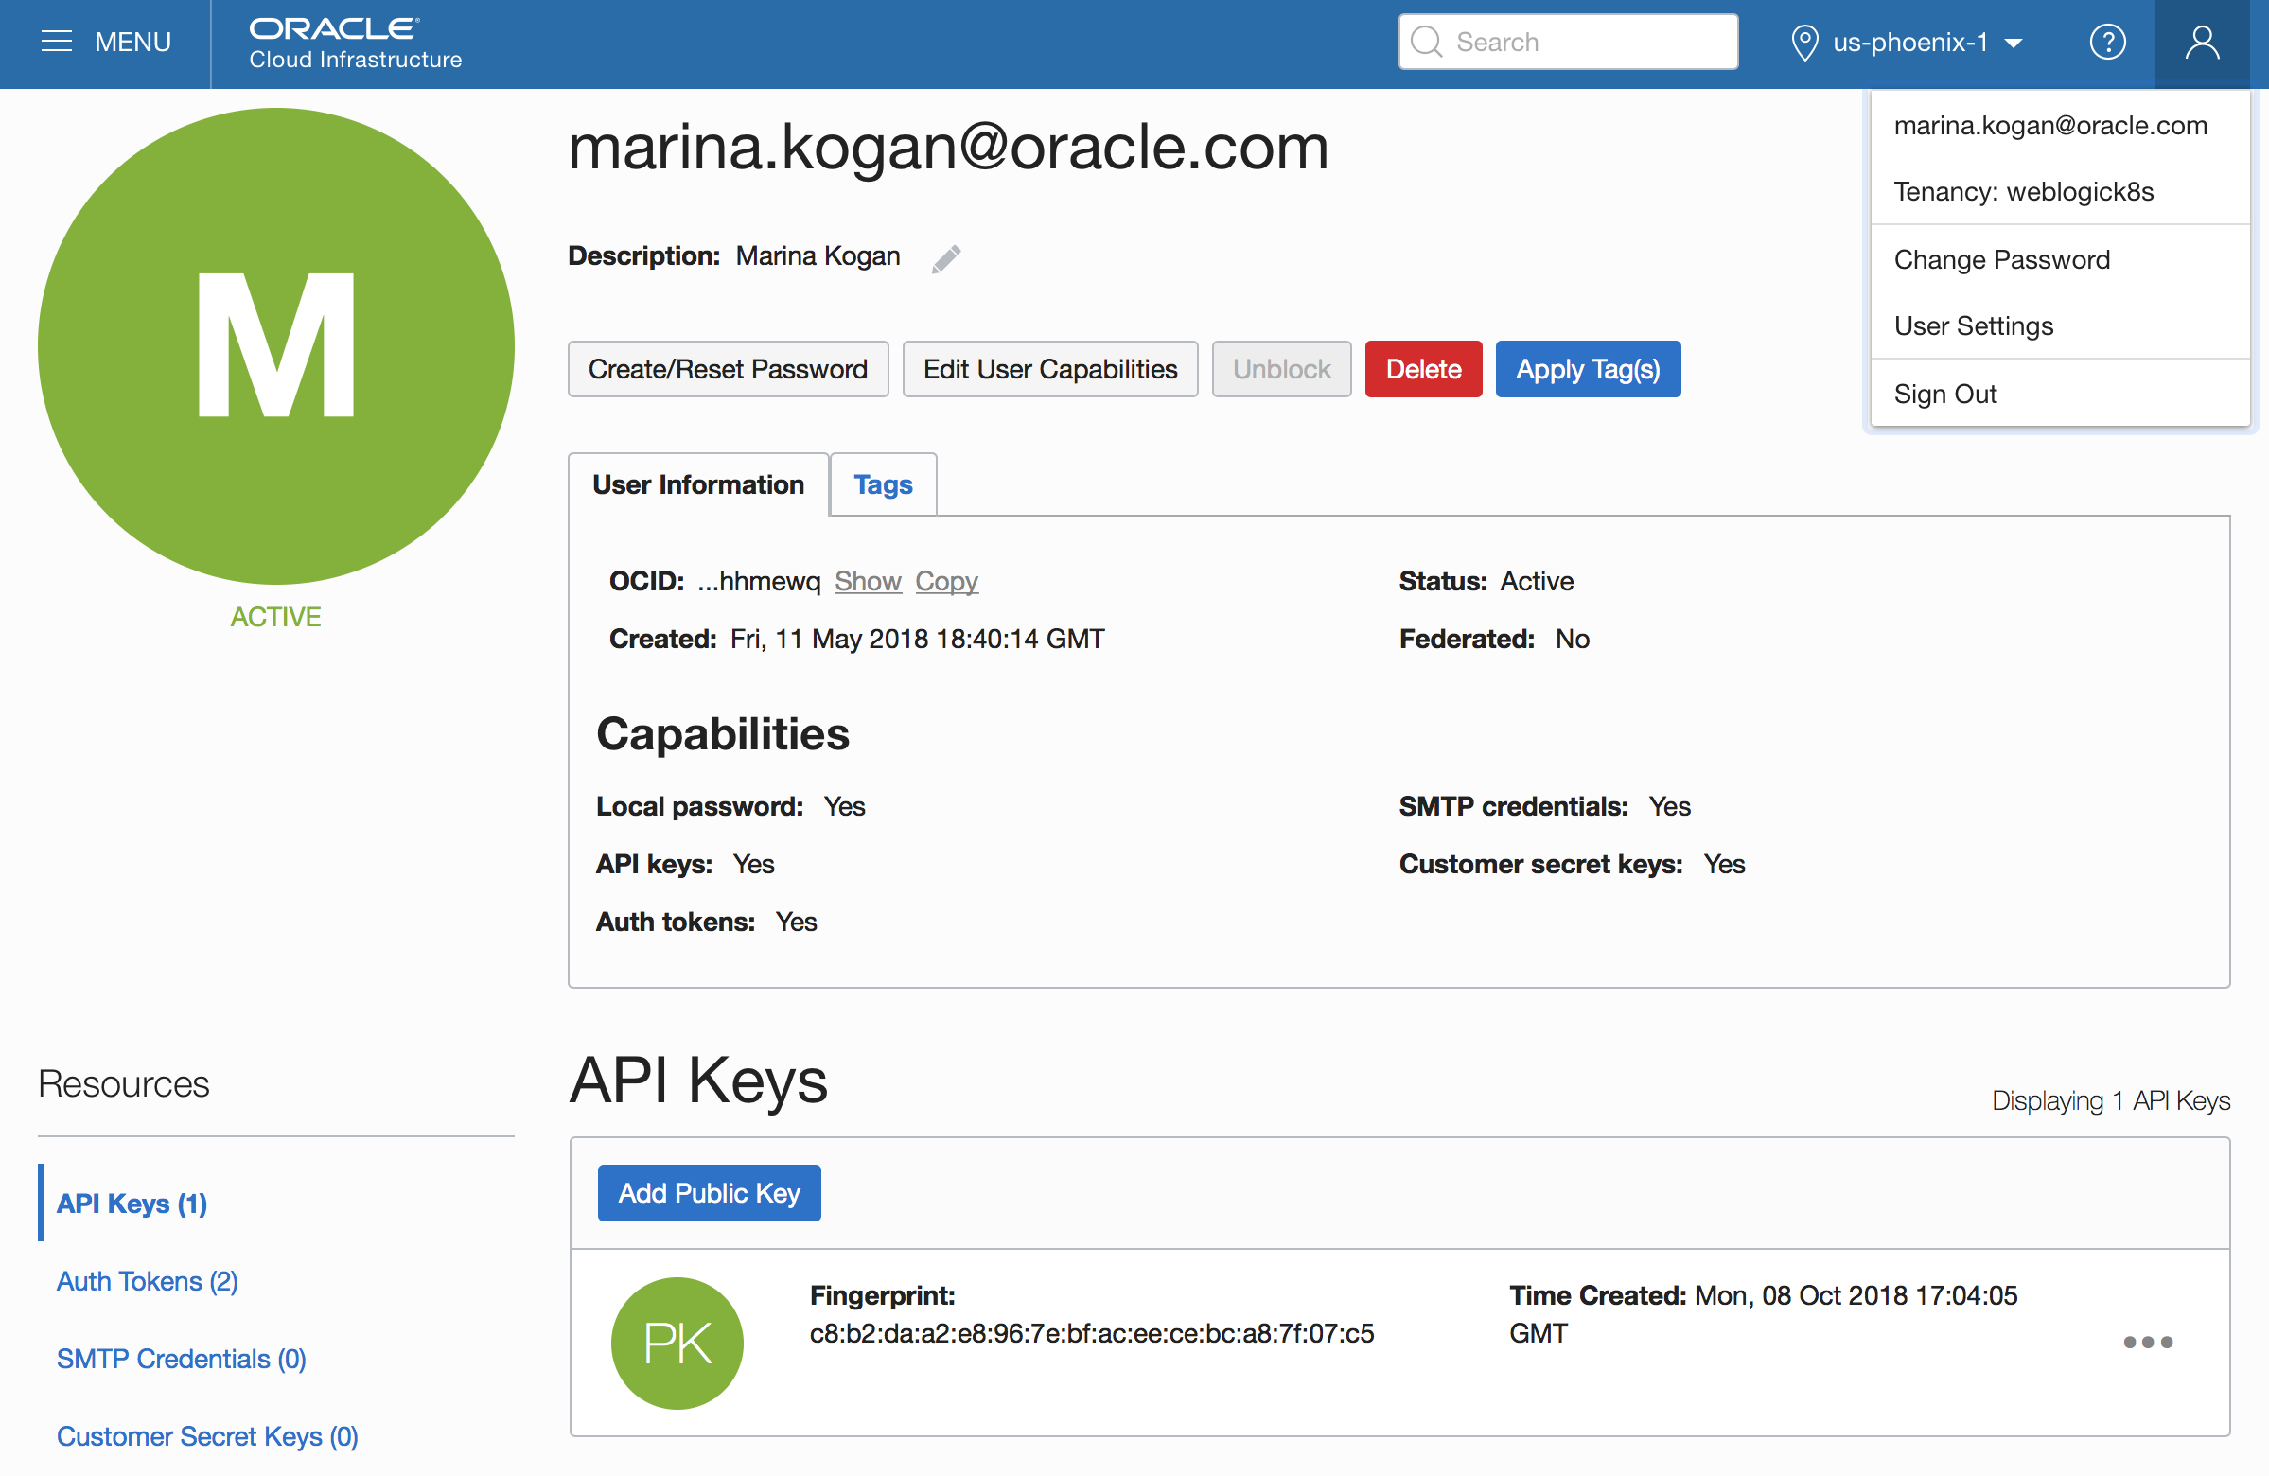The height and width of the screenshot is (1476, 2269).
Task: Click the Add Public Key button
Action: coord(709,1192)
